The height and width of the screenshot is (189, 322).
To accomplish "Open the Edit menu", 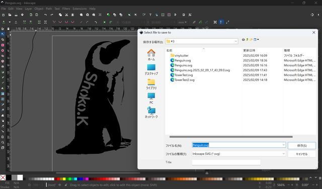I will (x=11, y=9).
